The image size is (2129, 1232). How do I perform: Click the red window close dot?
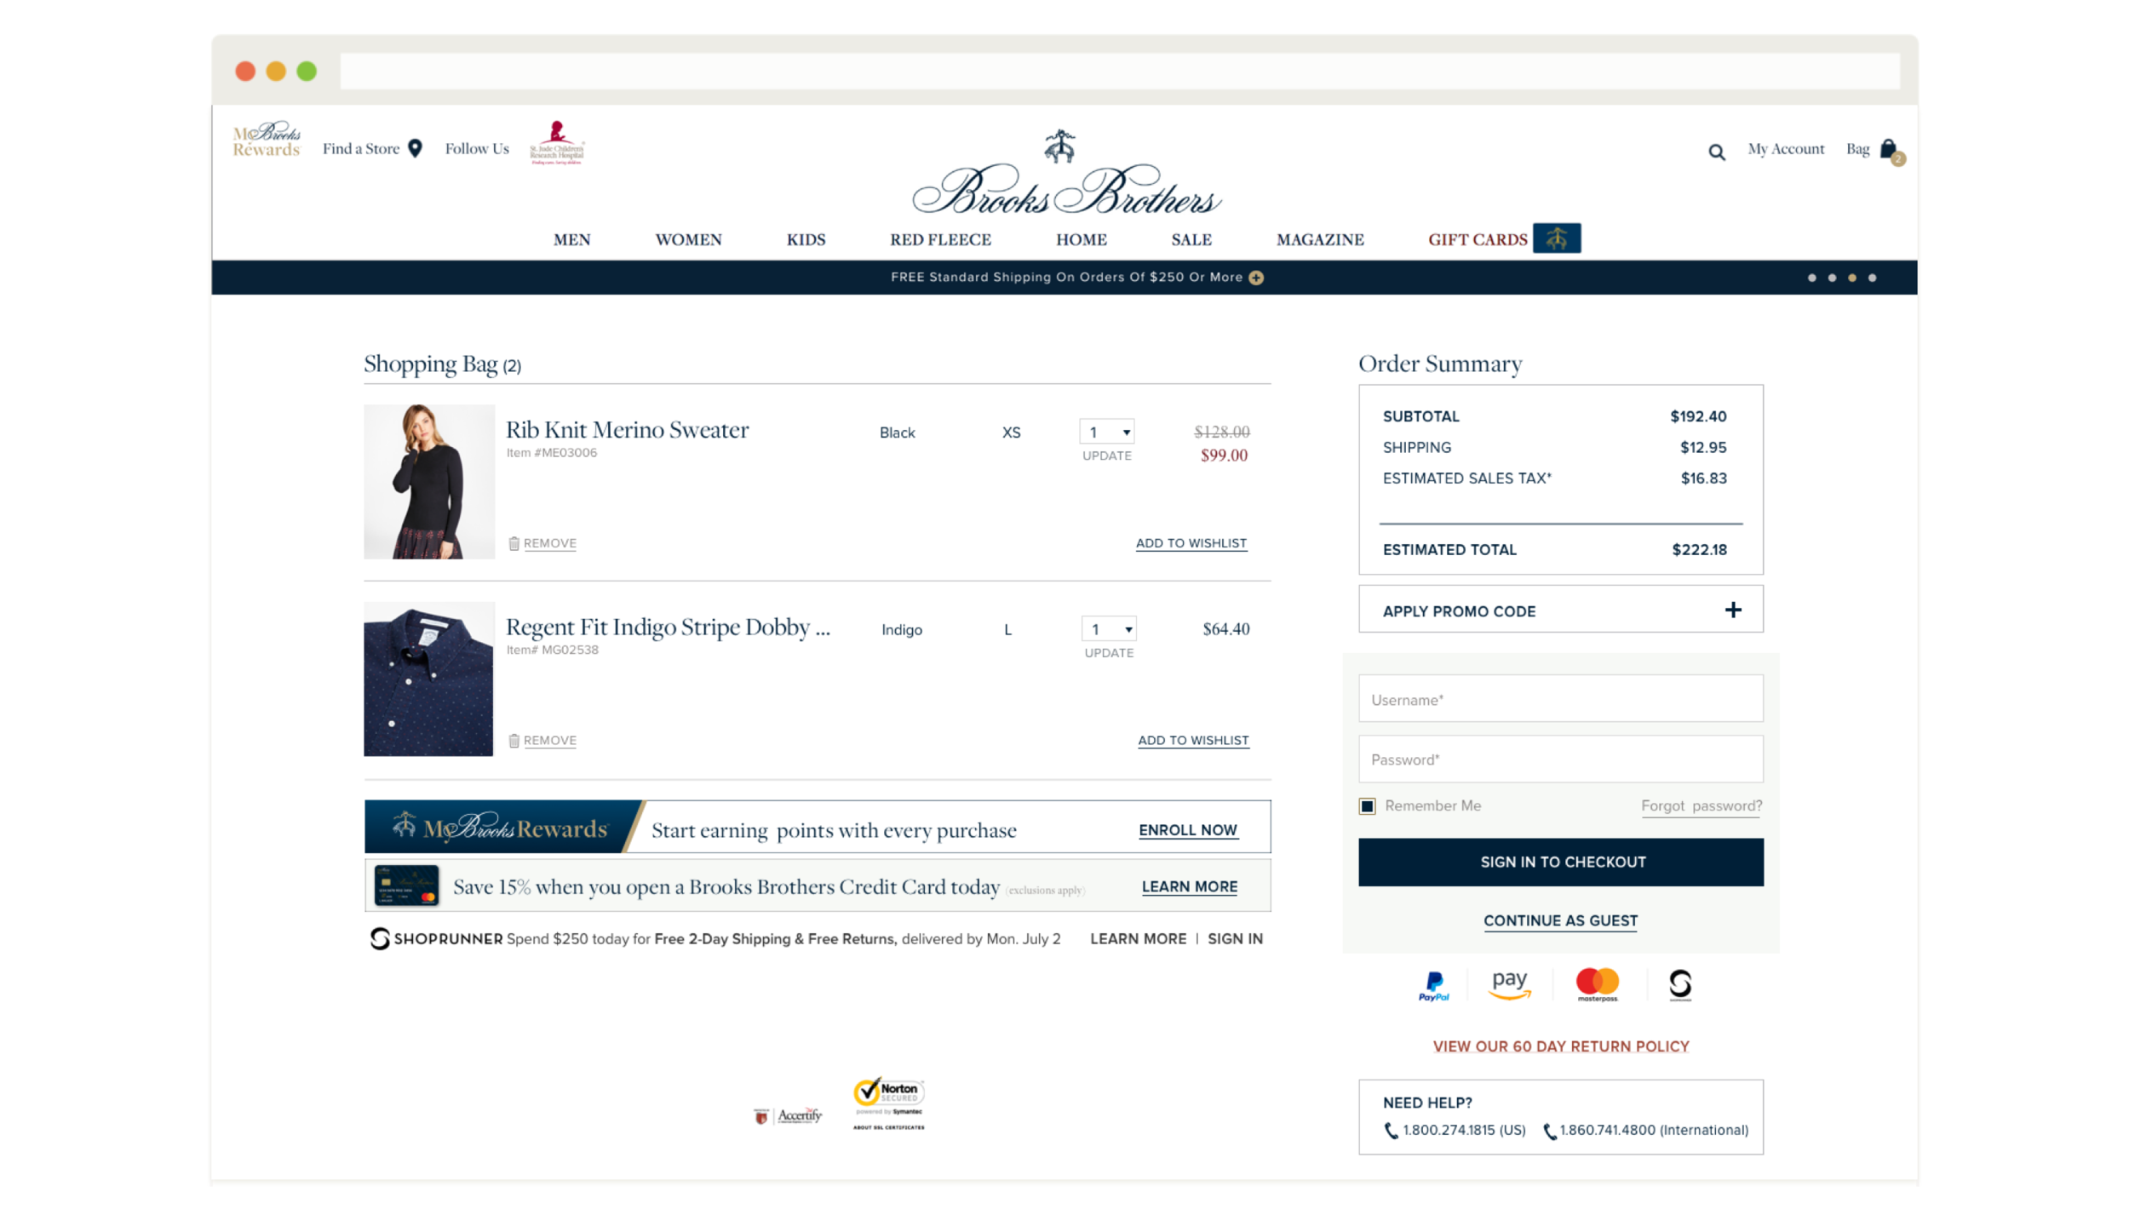point(245,72)
